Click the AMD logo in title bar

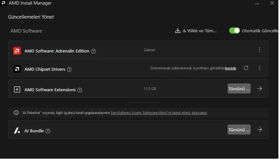(x=3, y=3)
